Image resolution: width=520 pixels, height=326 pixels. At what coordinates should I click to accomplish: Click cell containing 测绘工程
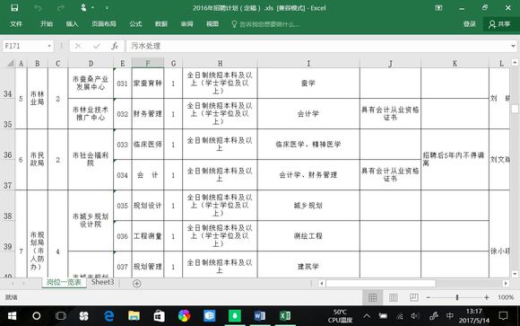pos(308,236)
